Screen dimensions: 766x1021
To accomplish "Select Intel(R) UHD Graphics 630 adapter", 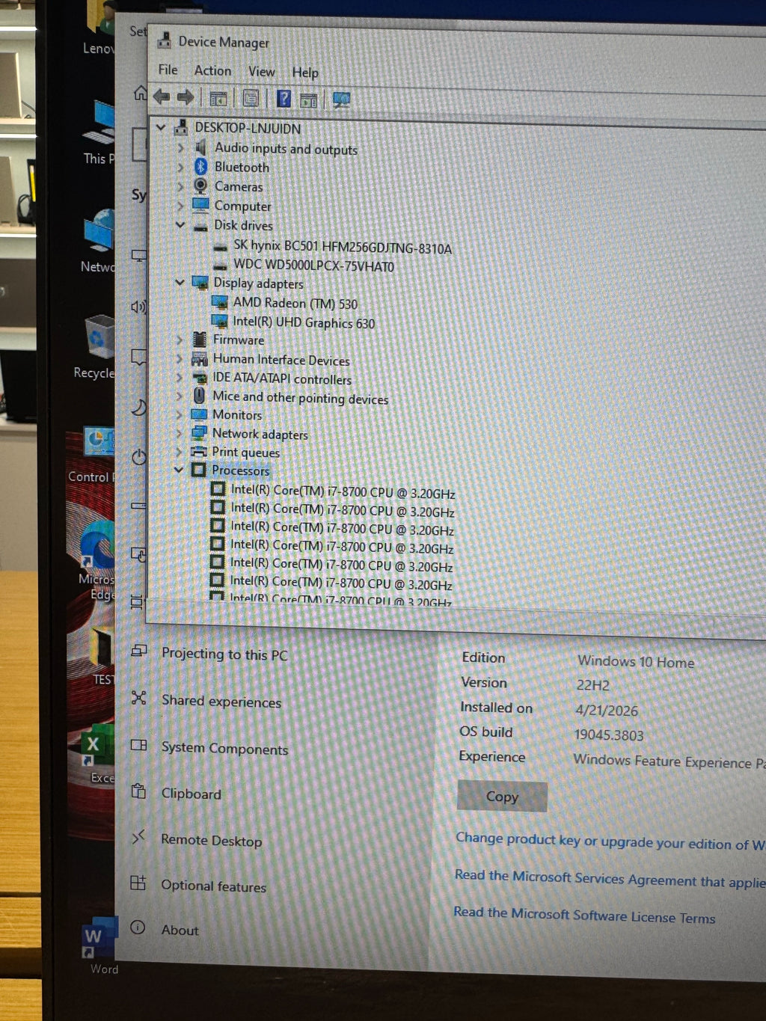I will pyautogui.click(x=304, y=322).
